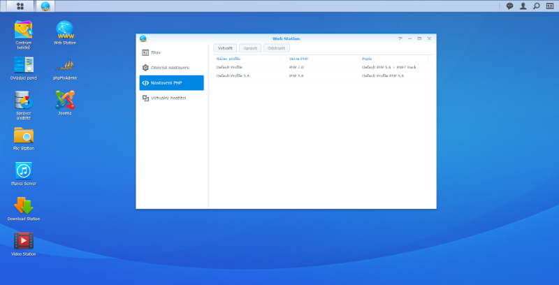Click Web Station window title globe icon
Screen dimensions: 559x285
point(143,38)
